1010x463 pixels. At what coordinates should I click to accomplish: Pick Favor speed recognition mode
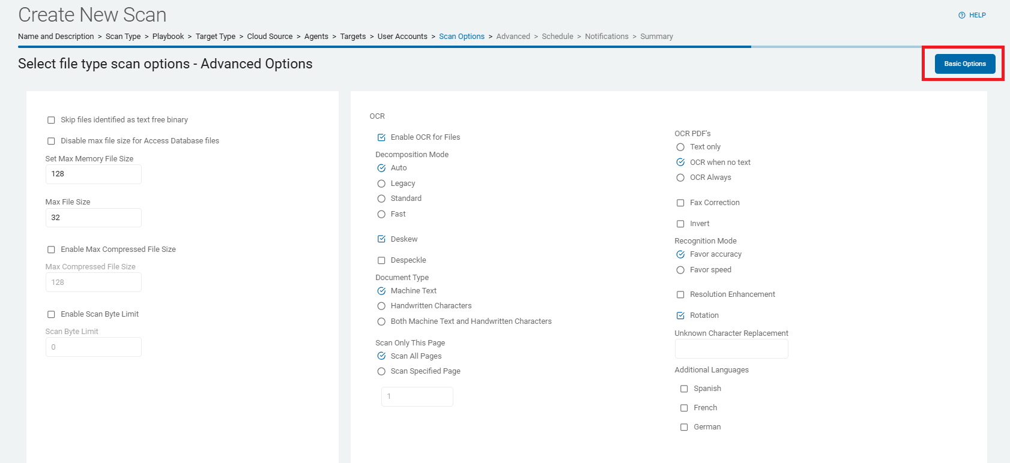click(680, 270)
